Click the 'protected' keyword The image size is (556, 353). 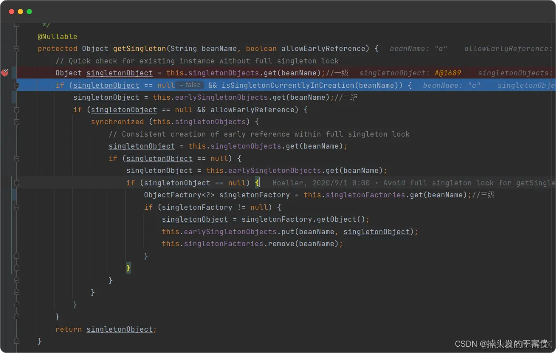click(58, 49)
